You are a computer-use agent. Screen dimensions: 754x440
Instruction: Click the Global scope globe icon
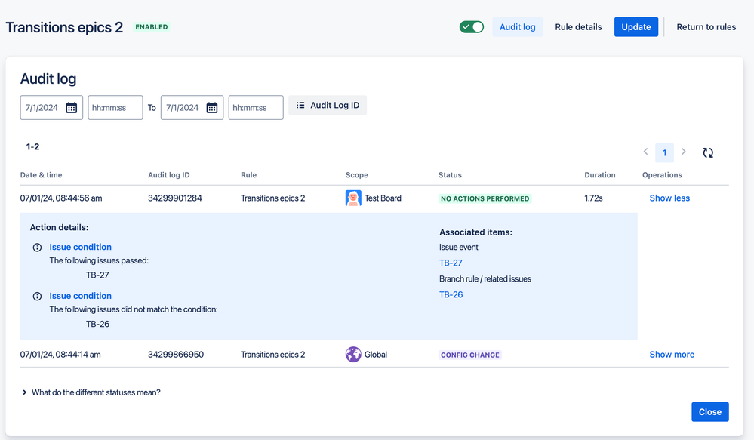(x=353, y=355)
